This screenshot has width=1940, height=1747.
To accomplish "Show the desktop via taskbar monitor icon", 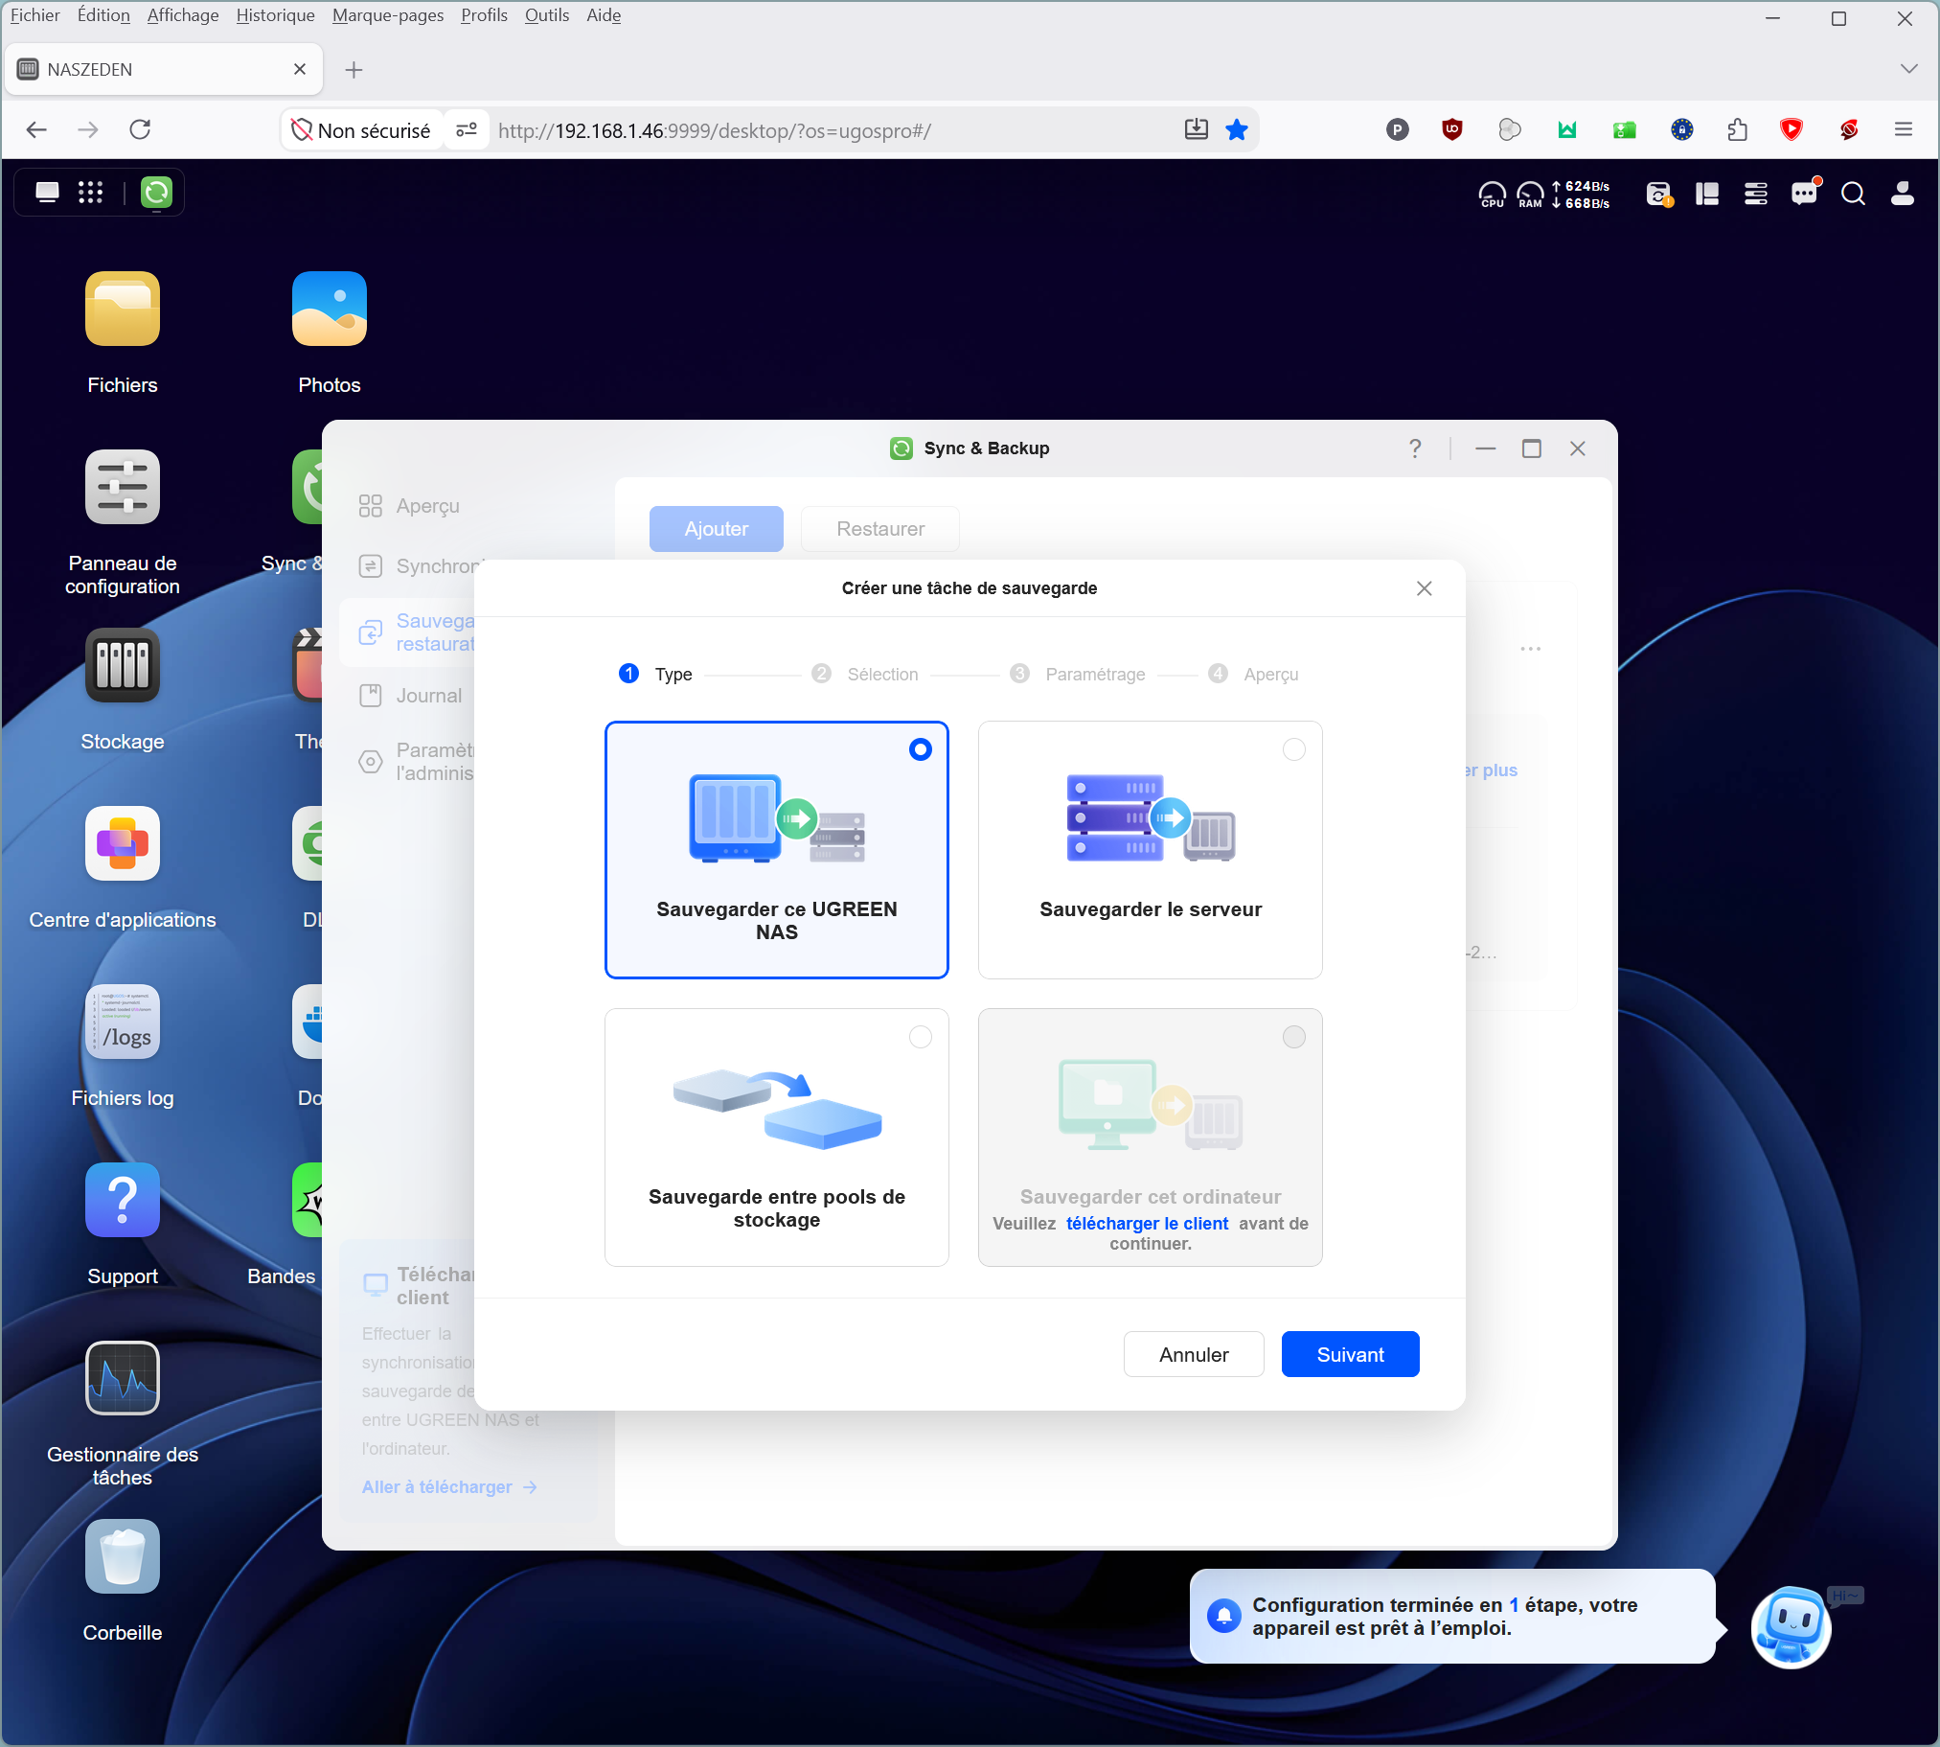I will coord(47,193).
